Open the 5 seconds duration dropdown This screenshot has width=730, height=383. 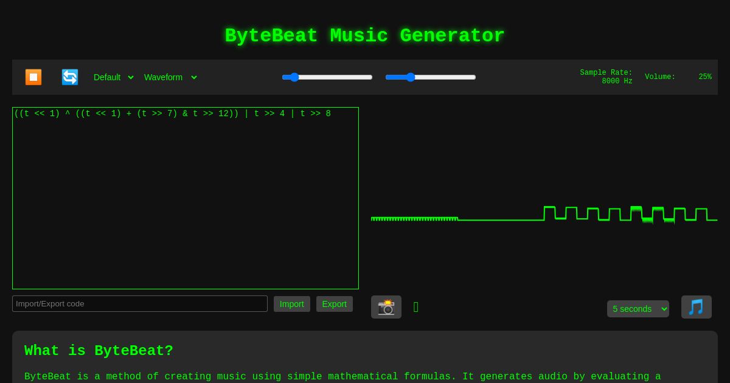(x=638, y=309)
